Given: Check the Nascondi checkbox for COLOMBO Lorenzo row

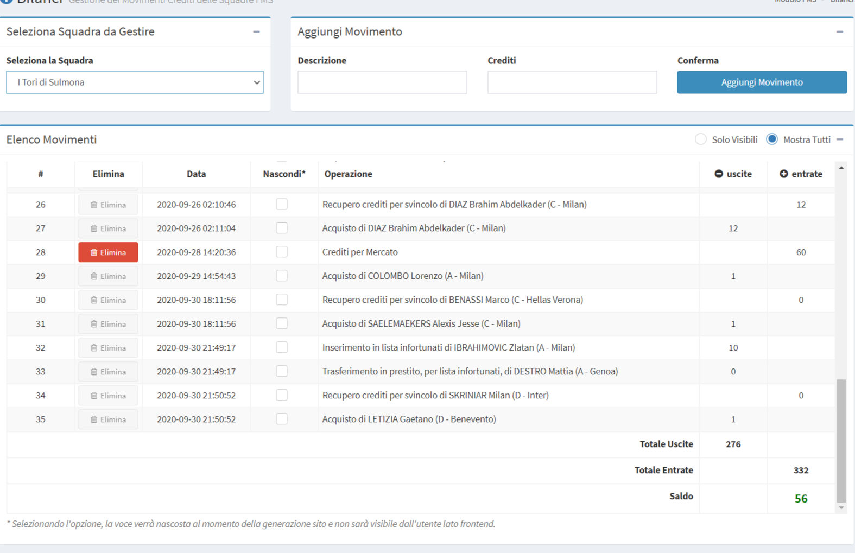Looking at the screenshot, I should click(282, 276).
